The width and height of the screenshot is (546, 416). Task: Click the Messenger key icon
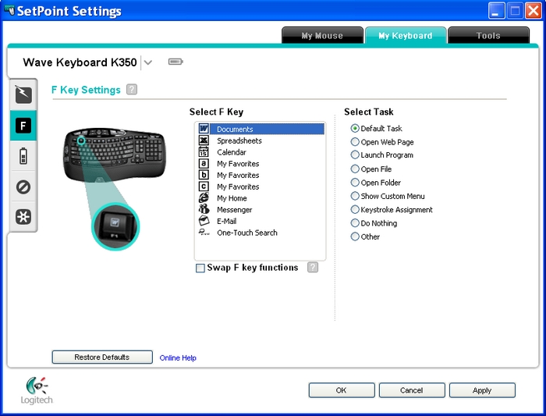204,209
